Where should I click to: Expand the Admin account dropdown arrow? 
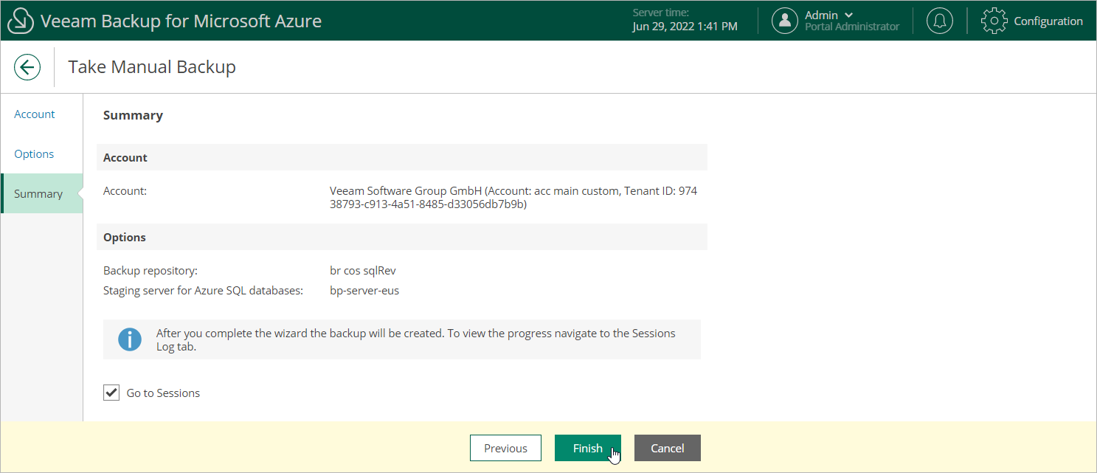tap(848, 15)
